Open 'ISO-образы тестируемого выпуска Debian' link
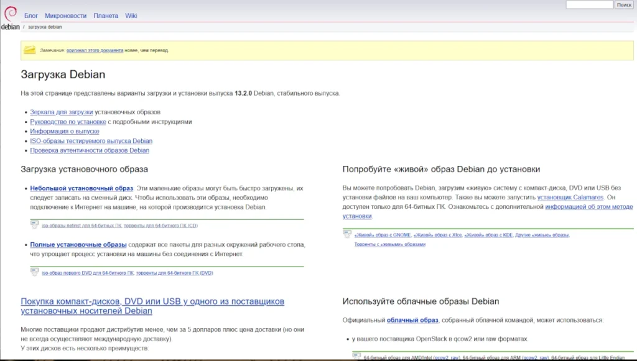 tap(91, 141)
